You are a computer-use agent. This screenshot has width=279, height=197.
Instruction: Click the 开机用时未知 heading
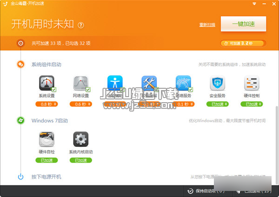click(42, 24)
